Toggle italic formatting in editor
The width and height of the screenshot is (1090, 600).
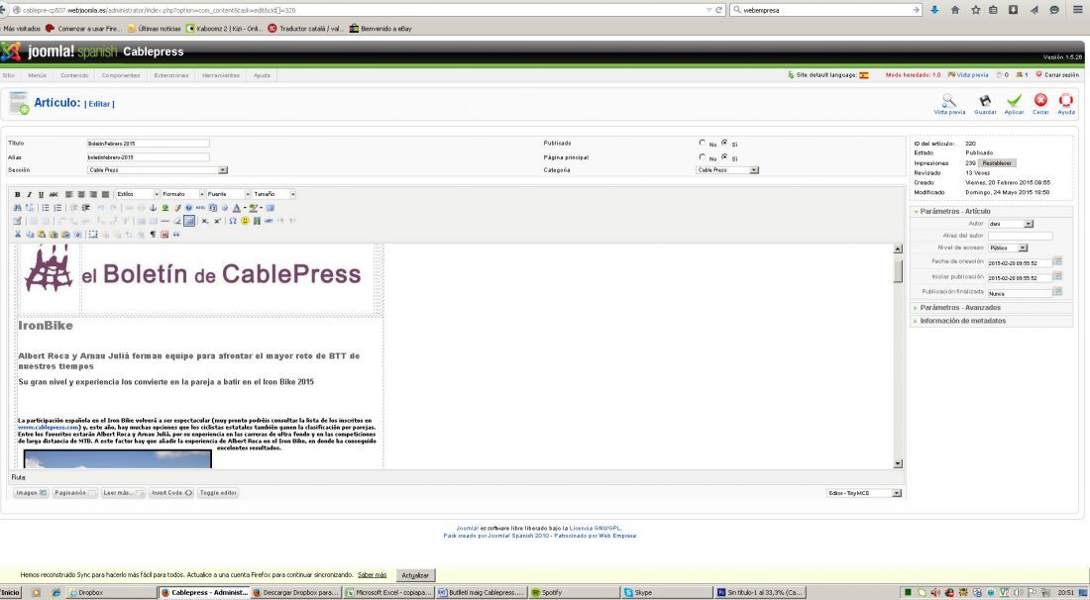[x=29, y=194]
